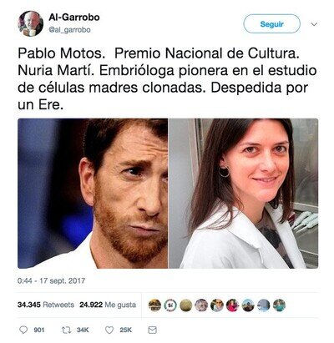This screenshot has height=343, width=334.
Task: Click the green 'Sí' circle avatar
Action: point(170,305)
